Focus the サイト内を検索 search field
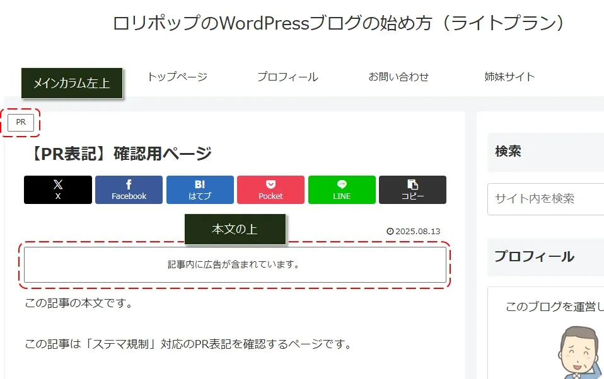 point(545,199)
